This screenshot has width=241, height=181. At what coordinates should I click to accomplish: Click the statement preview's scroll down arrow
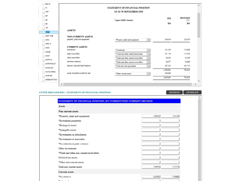(x=199, y=81)
